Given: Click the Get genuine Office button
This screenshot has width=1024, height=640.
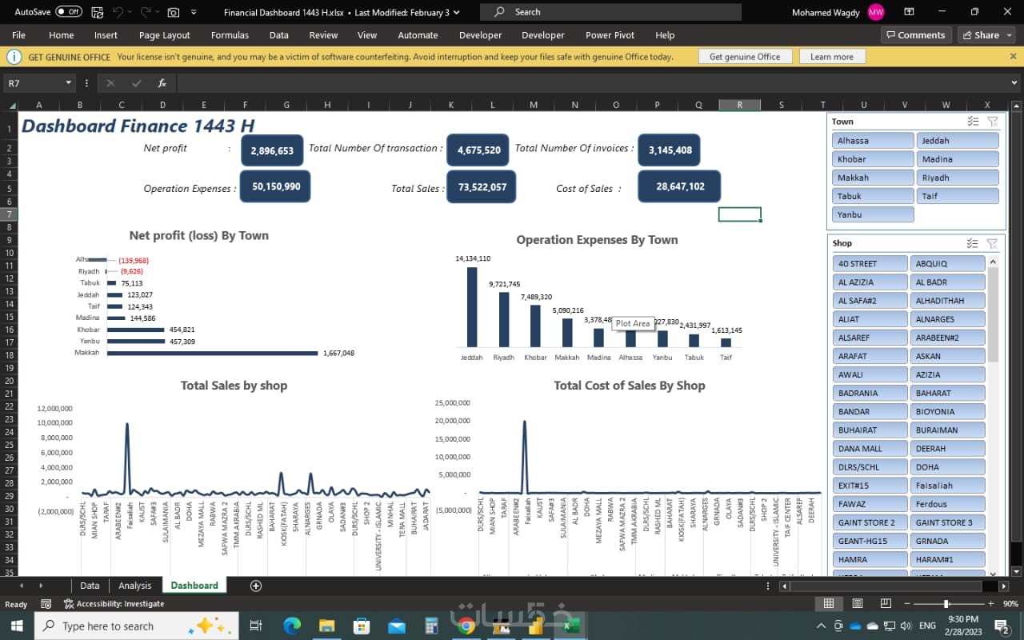Looking at the screenshot, I should click(x=745, y=57).
